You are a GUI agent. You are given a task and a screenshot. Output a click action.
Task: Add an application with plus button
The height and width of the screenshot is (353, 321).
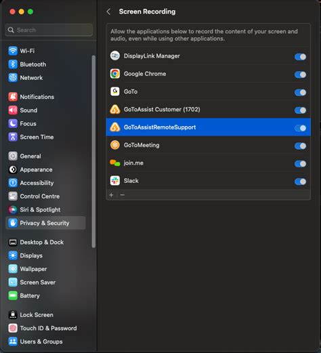point(111,195)
